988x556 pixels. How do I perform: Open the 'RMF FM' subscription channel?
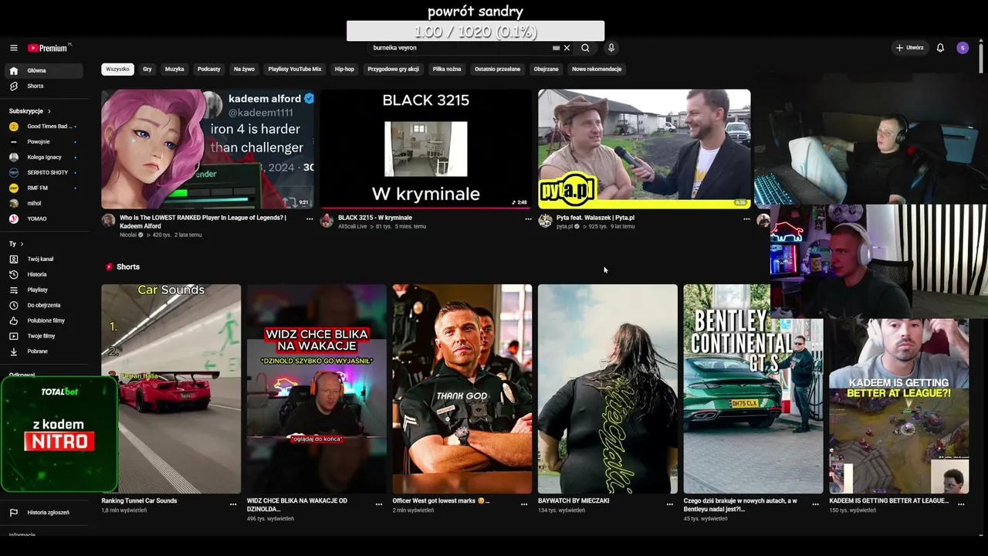pyautogui.click(x=44, y=188)
